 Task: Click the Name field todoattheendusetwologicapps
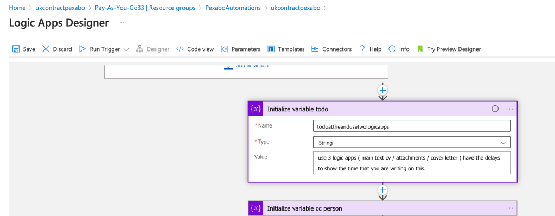(412, 126)
